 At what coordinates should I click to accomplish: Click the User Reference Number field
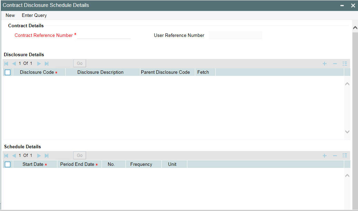pos(235,35)
